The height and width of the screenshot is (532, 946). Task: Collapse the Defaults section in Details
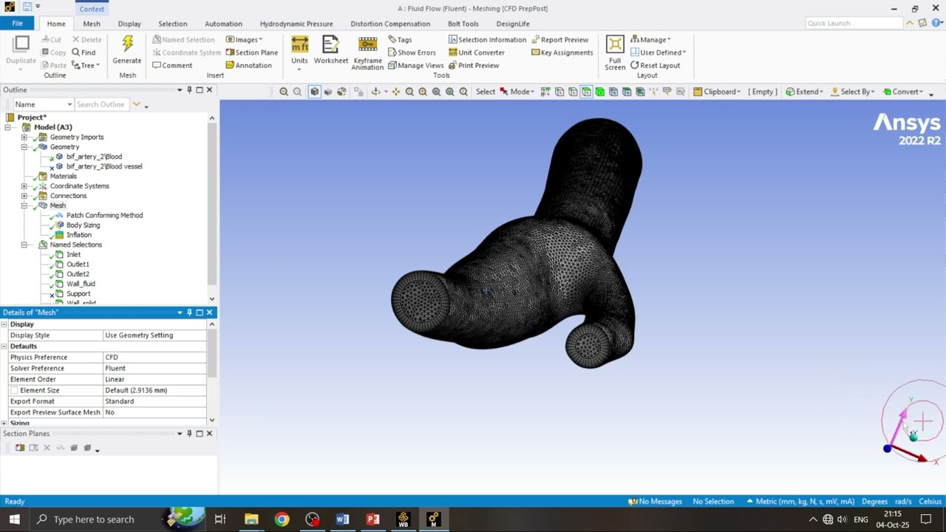point(4,347)
